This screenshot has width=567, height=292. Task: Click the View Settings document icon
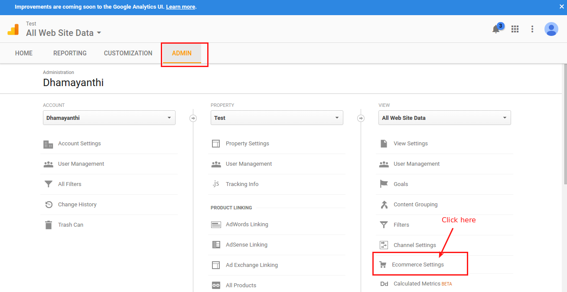point(384,144)
